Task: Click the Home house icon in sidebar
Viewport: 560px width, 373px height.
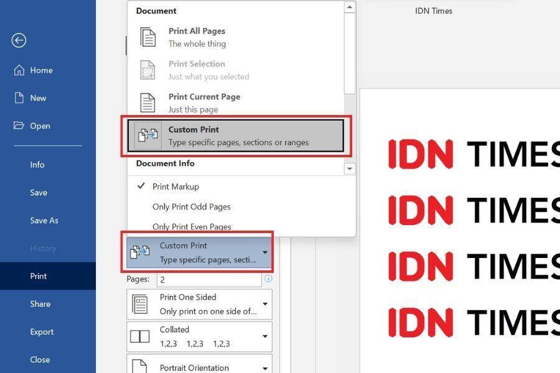Action: pos(19,70)
